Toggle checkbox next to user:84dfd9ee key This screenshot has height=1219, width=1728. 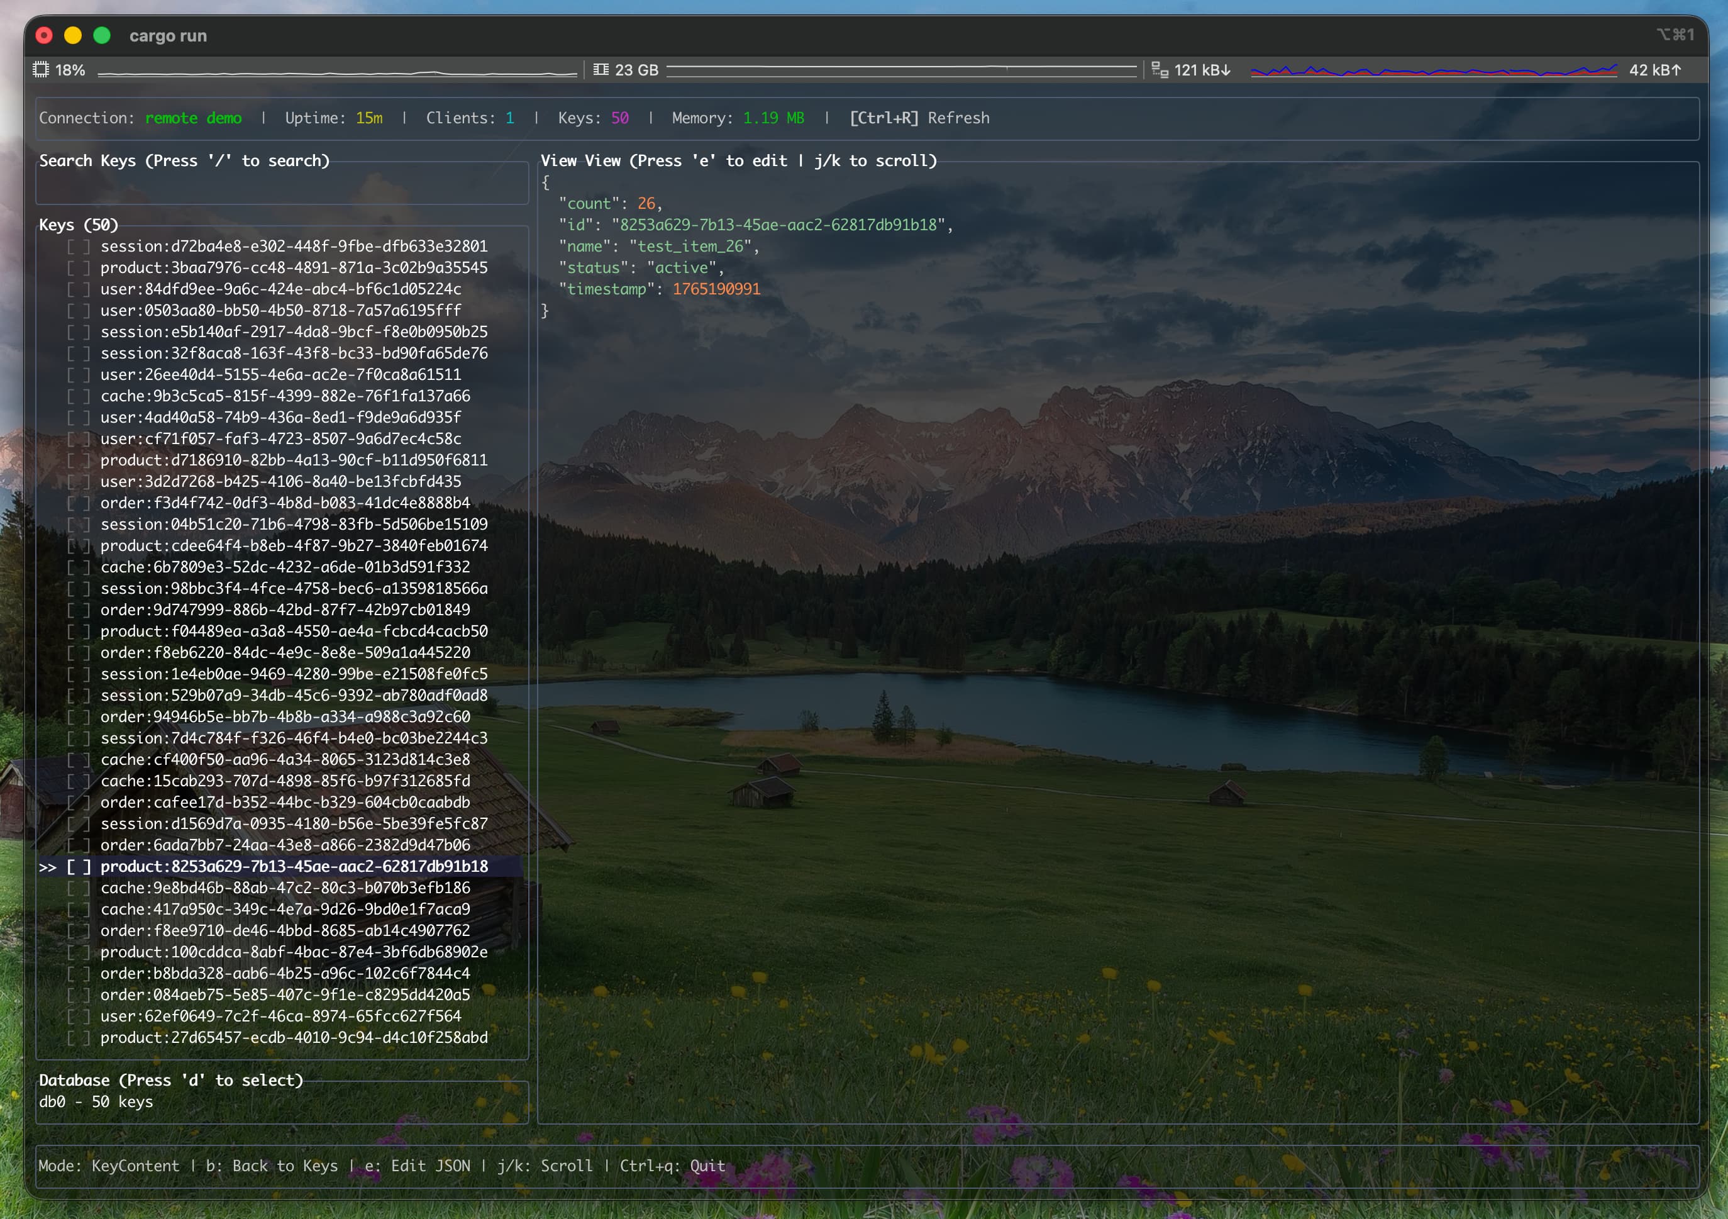78,289
